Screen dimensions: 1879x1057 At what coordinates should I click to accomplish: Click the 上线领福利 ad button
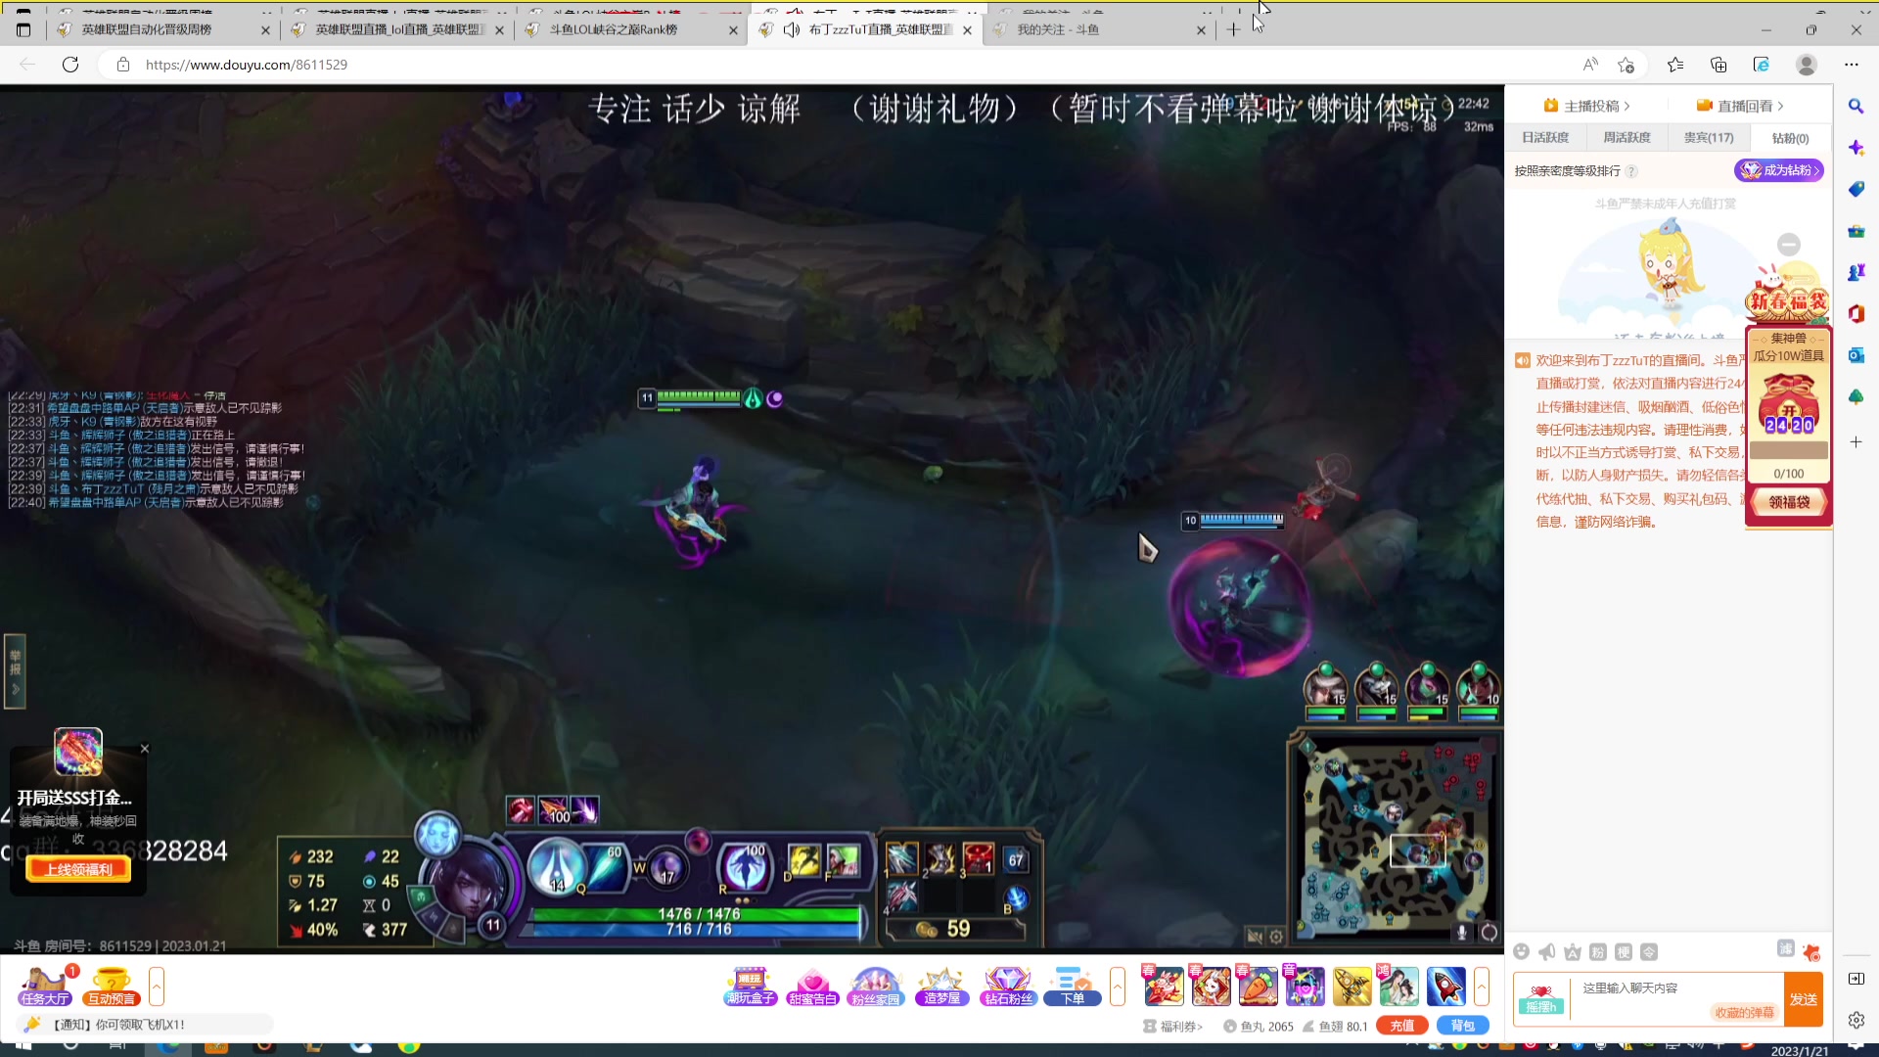point(78,869)
